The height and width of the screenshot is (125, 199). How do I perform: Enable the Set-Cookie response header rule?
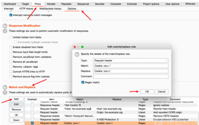point(32,105)
